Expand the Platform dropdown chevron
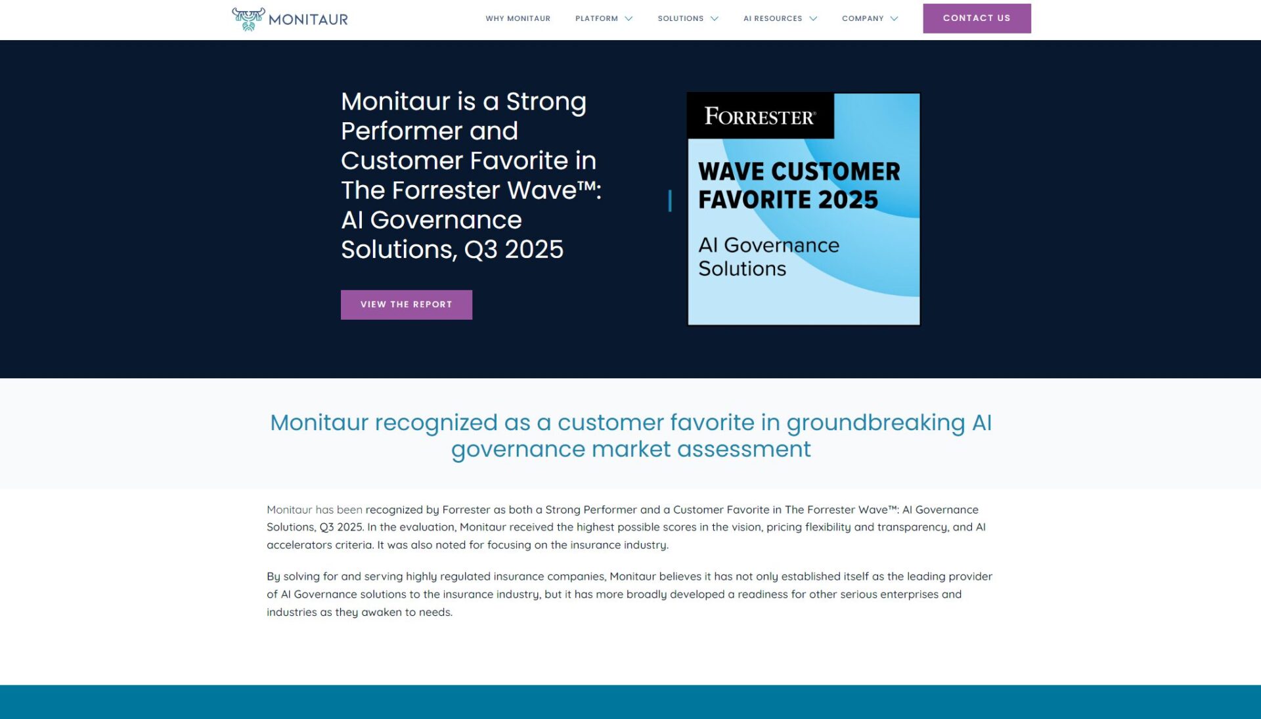The width and height of the screenshot is (1261, 719). (629, 18)
